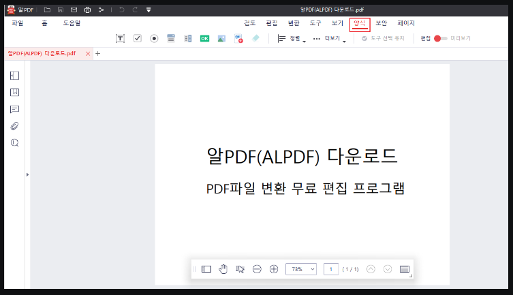Switch to the 검토 tab
513x295 pixels.
point(249,23)
